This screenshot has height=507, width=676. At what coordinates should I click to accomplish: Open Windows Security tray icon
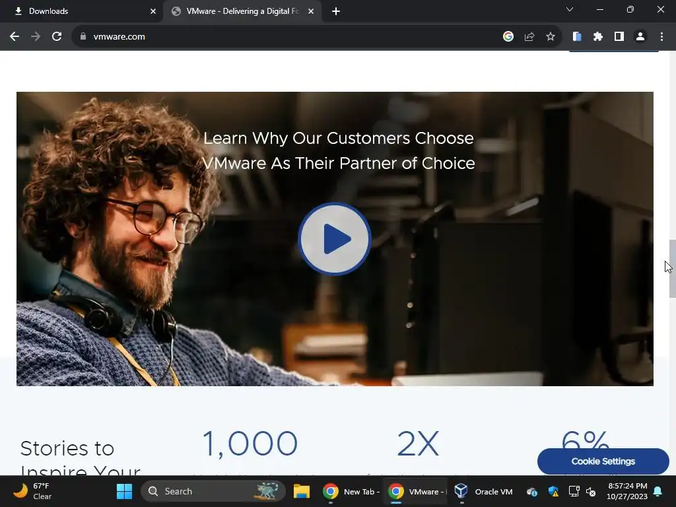tap(553, 491)
